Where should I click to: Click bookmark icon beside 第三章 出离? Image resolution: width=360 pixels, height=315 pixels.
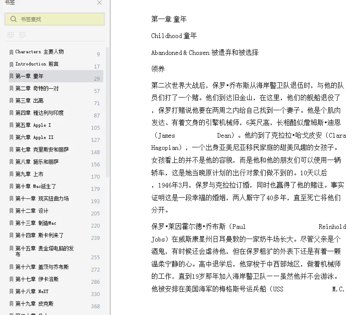pyautogui.click(x=11, y=100)
